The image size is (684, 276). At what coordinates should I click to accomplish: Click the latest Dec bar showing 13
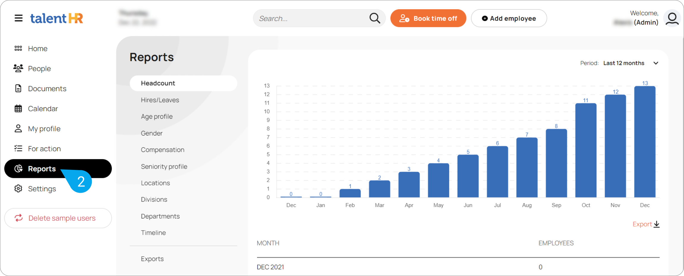[x=645, y=142]
